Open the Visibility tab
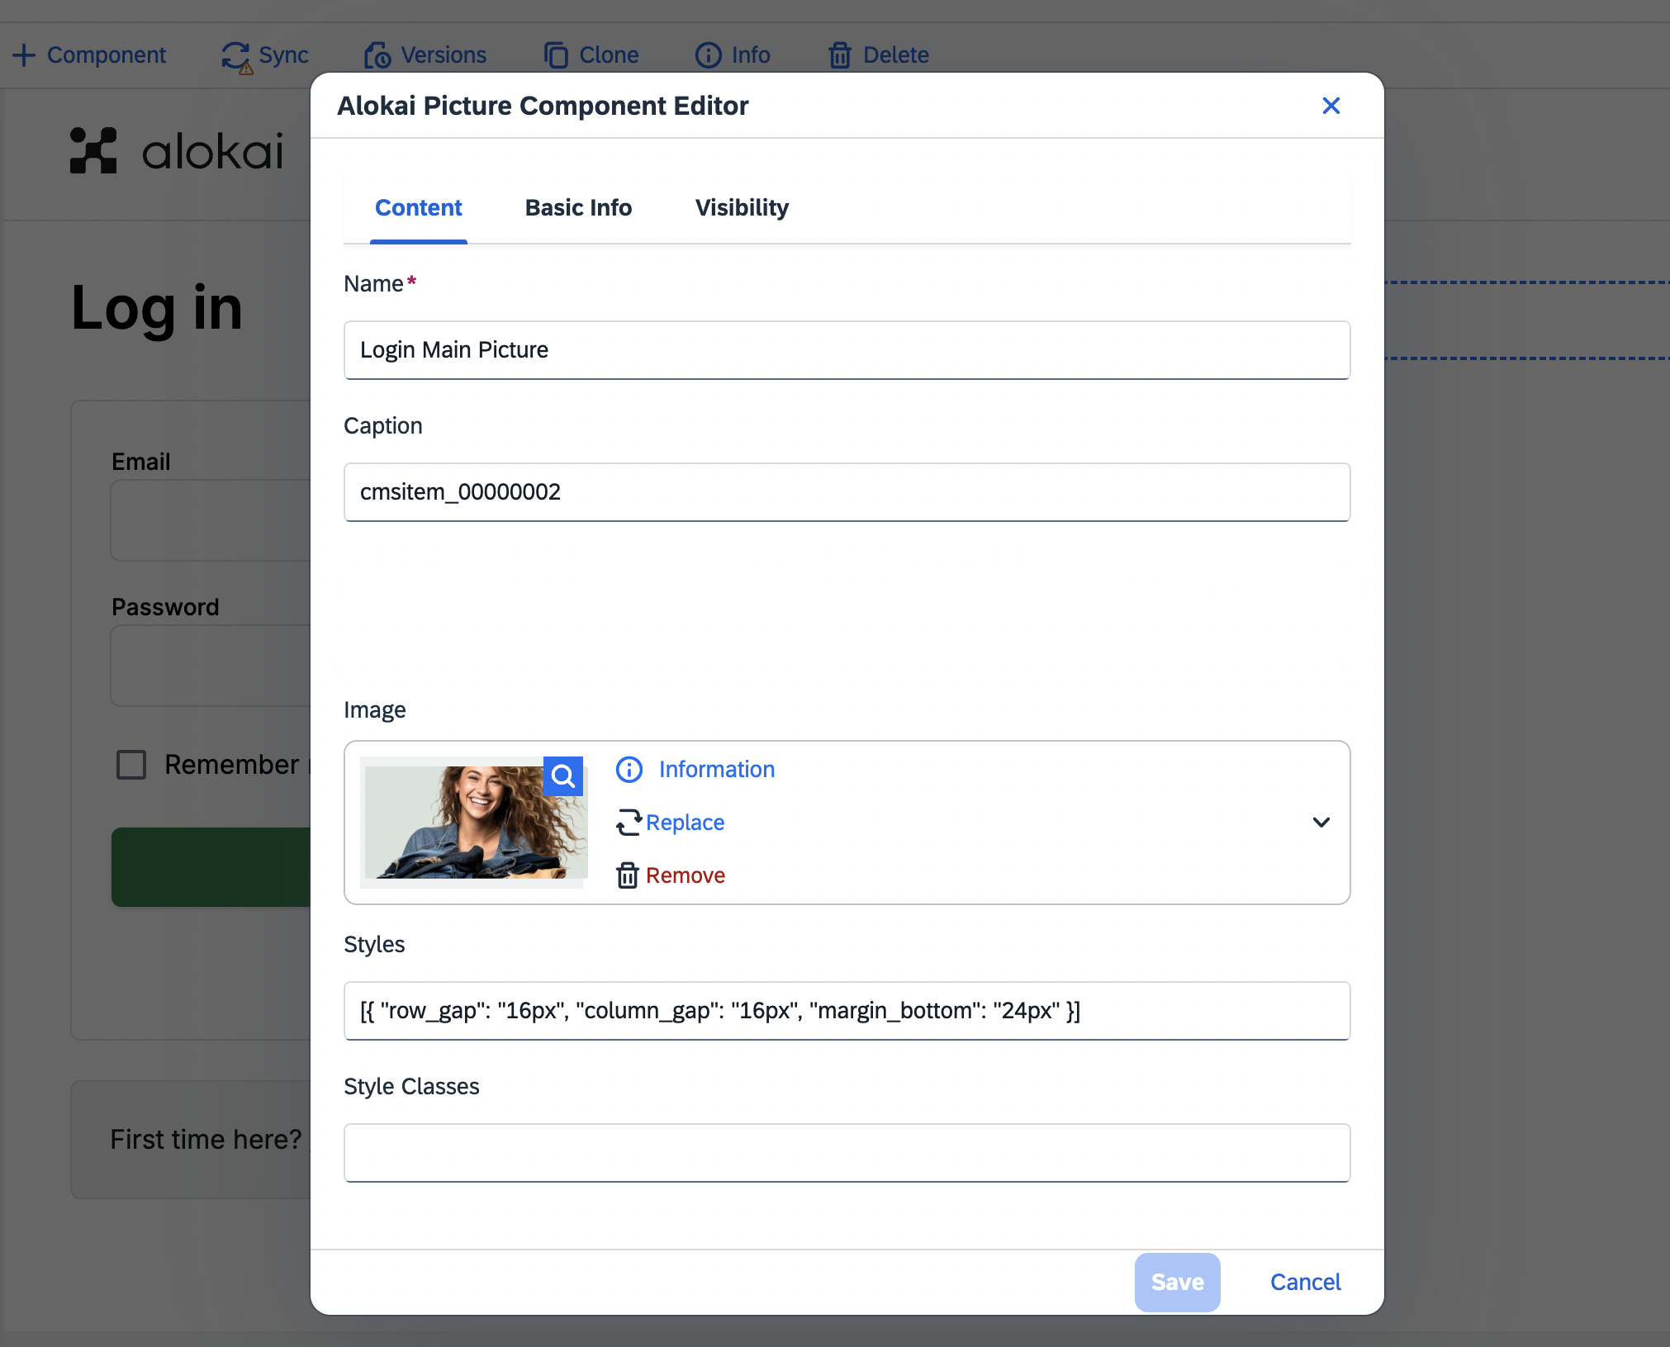 click(742, 208)
